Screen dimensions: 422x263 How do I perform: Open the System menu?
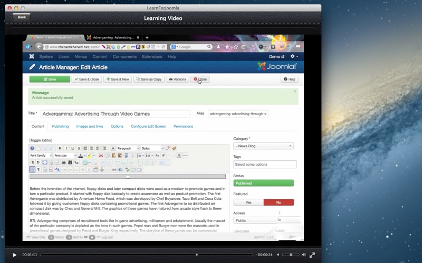click(46, 57)
